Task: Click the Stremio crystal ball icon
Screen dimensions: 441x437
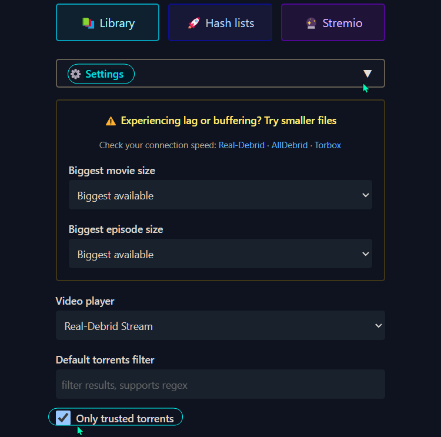Action: click(x=311, y=23)
